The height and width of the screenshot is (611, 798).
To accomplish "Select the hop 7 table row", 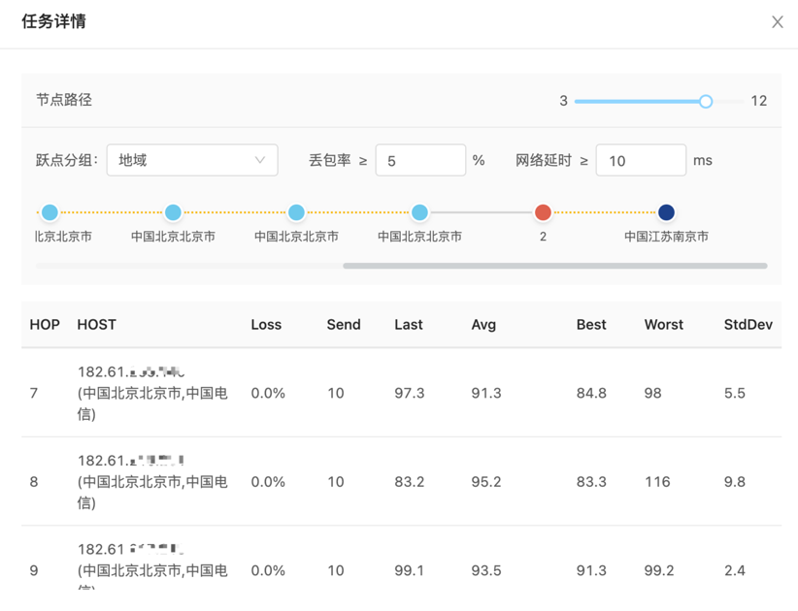I will point(400,393).
